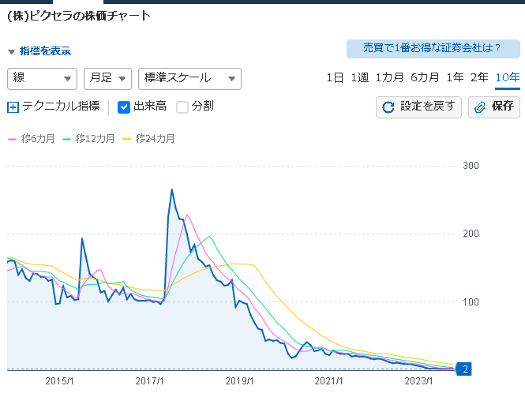Click the paperclip icon in 保存
The height and width of the screenshot is (397, 525).
(x=480, y=107)
